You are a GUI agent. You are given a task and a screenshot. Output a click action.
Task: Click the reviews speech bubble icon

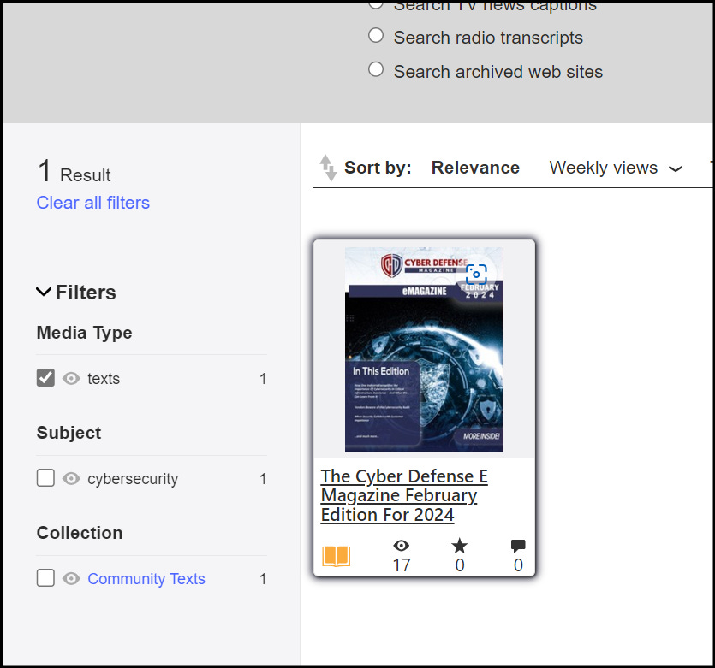(x=518, y=545)
